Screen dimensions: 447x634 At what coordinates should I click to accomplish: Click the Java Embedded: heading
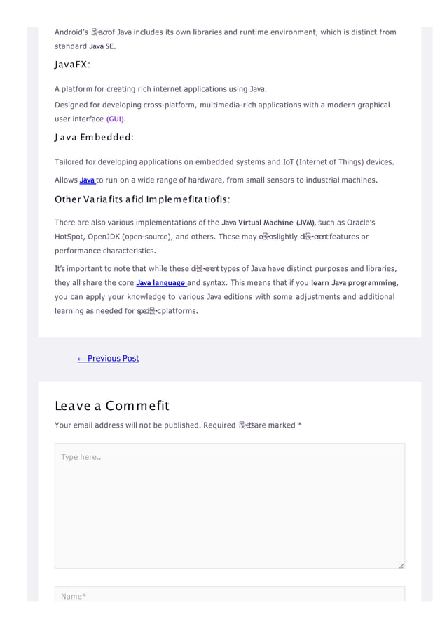(x=95, y=138)
